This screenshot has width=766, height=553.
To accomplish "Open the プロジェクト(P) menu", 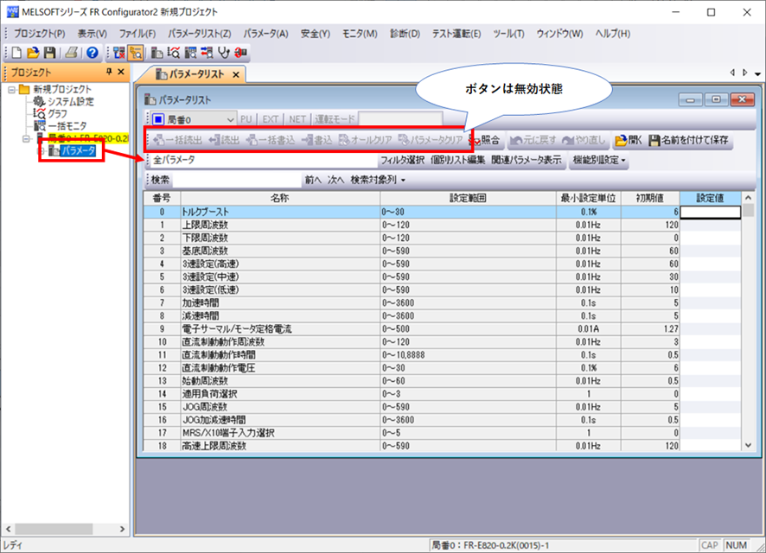I will pos(39,34).
